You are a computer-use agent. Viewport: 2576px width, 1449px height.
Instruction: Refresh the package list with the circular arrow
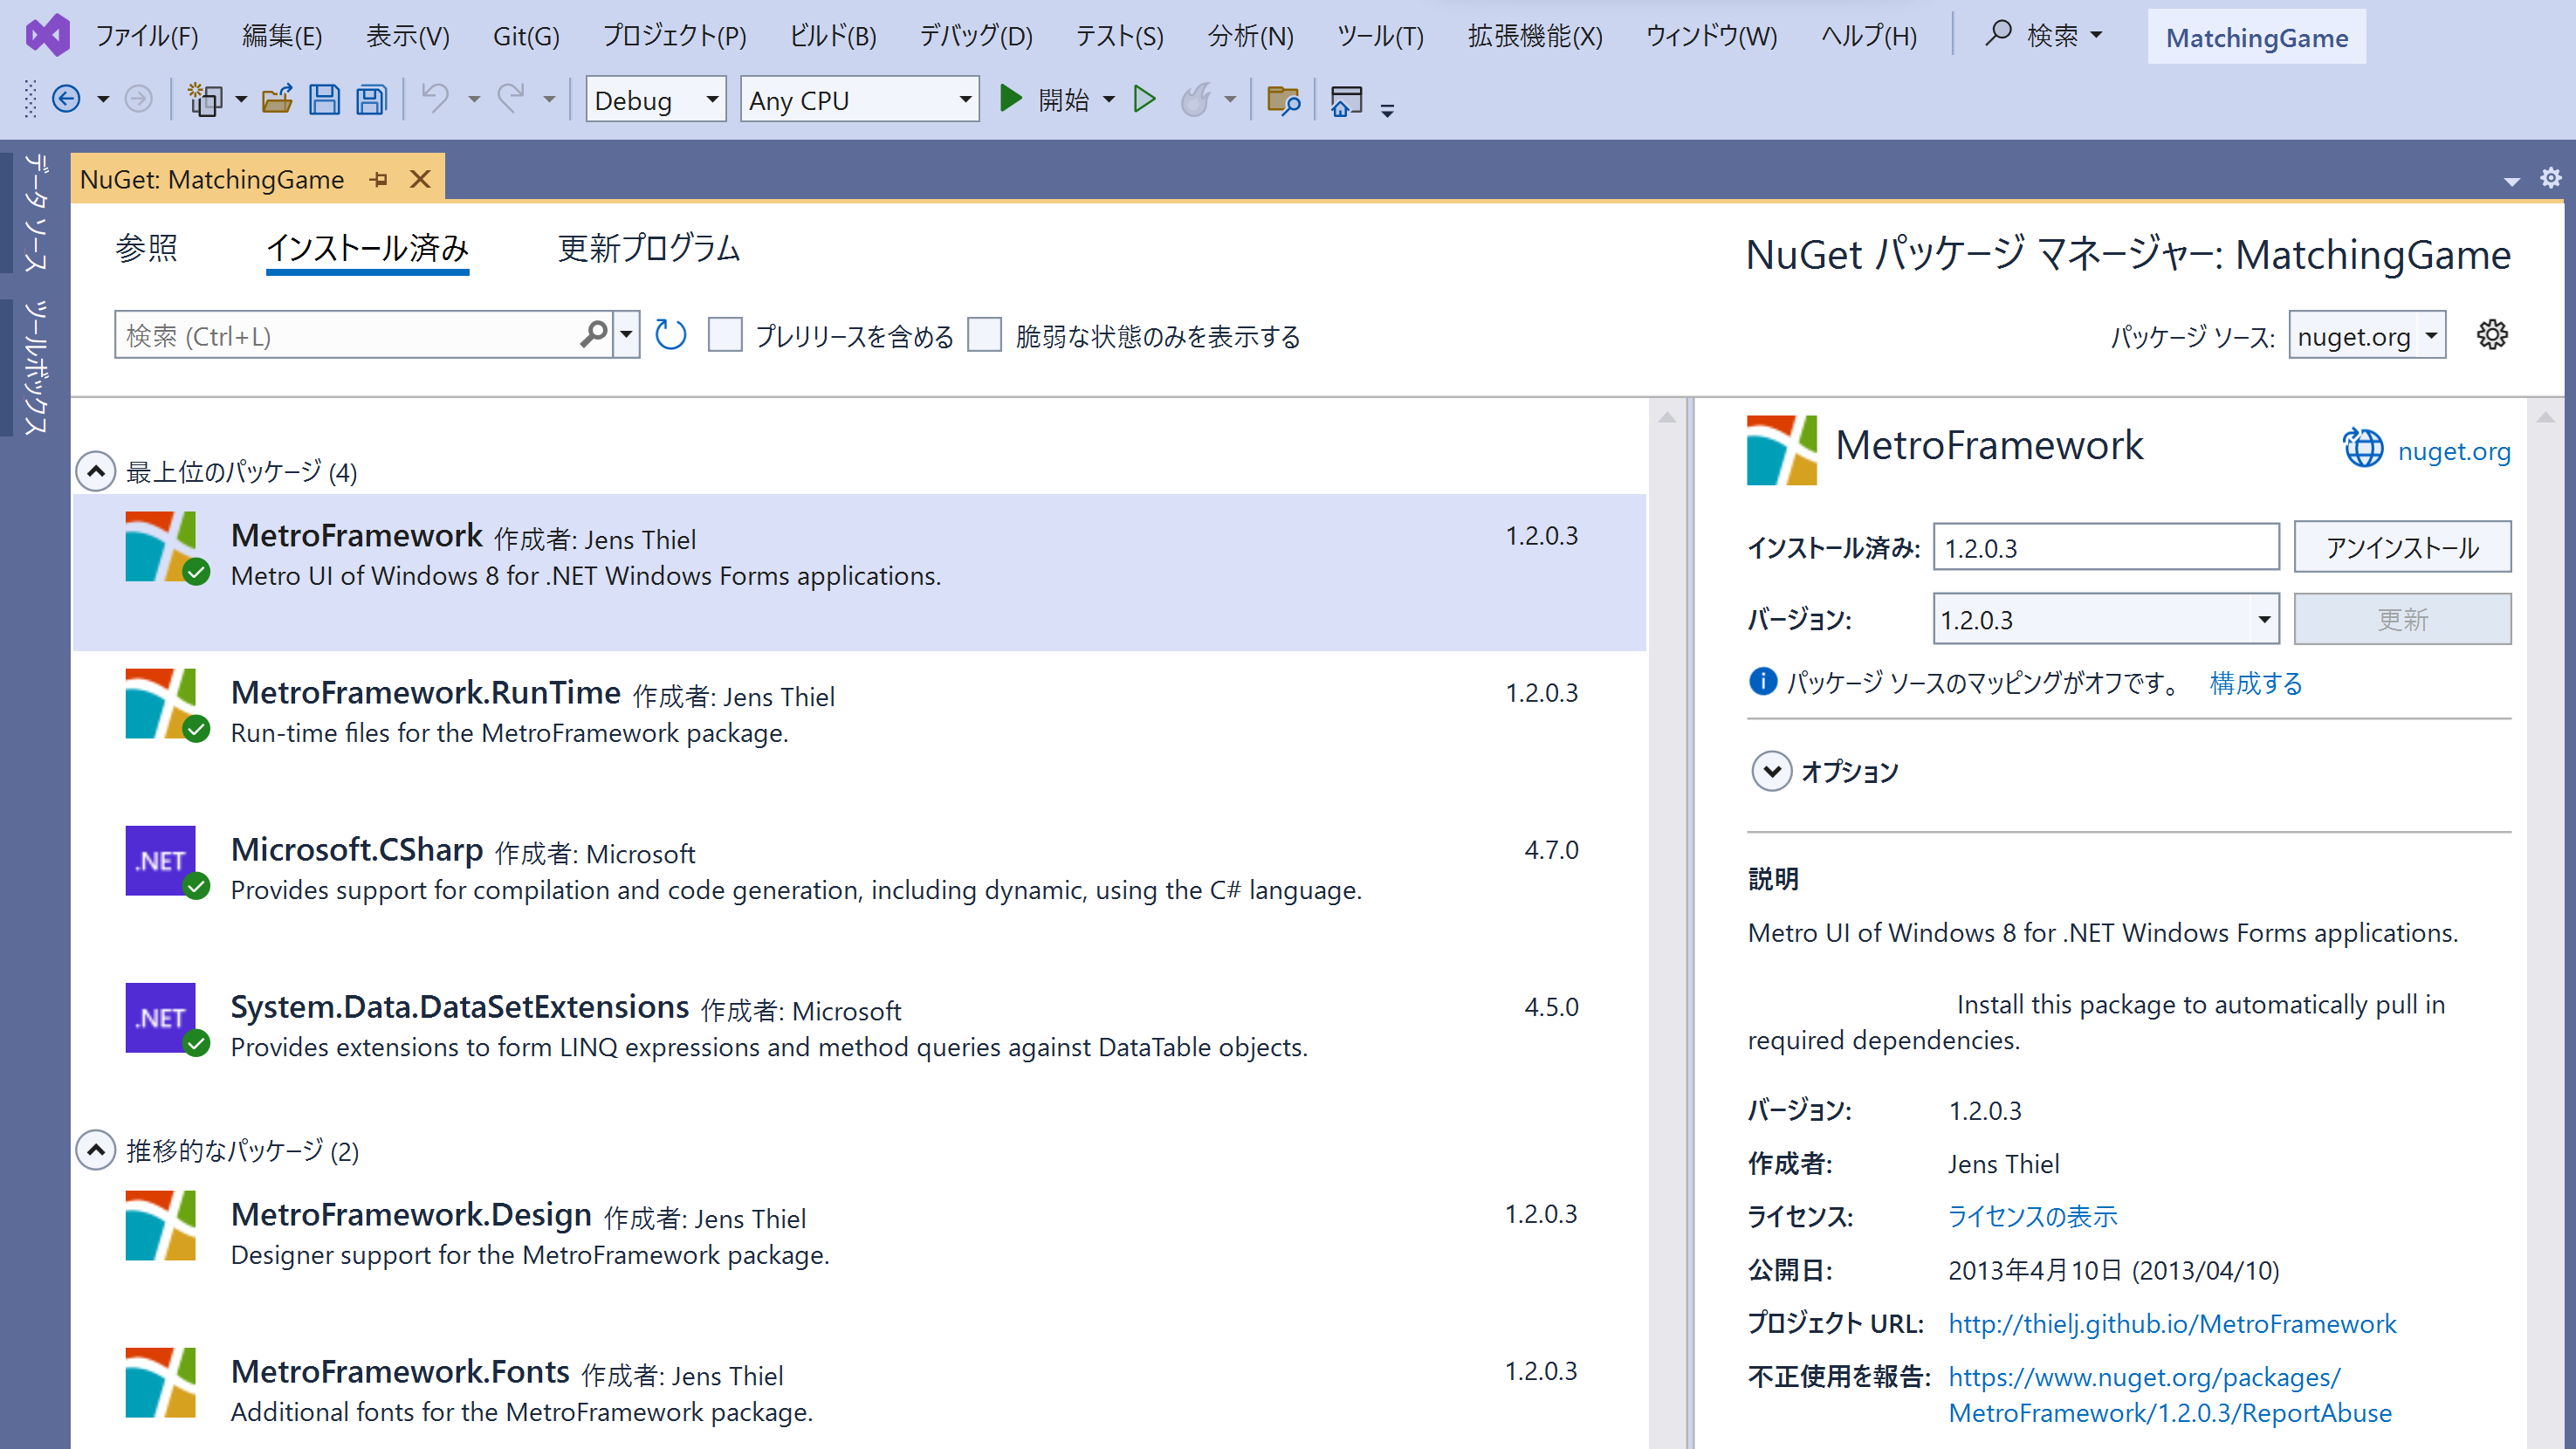(670, 335)
